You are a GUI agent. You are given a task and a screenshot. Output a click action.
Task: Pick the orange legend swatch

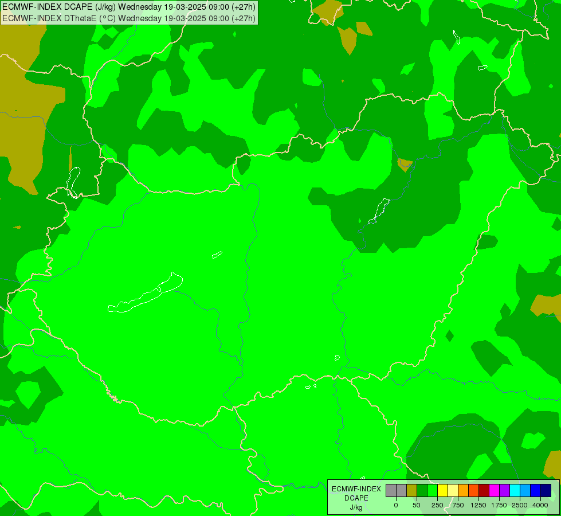[x=464, y=491]
